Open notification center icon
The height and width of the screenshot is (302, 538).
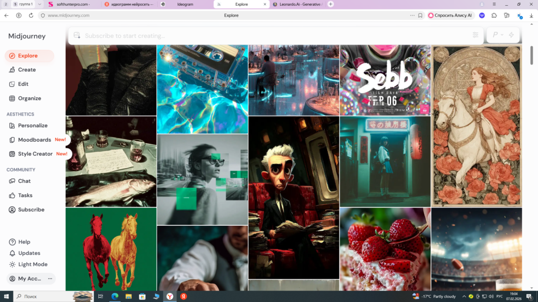tap(530, 297)
